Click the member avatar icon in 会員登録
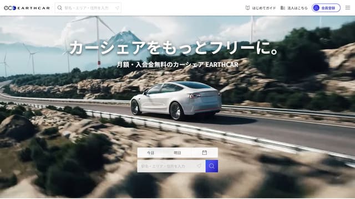This screenshot has height=199, width=355. pos(316,8)
